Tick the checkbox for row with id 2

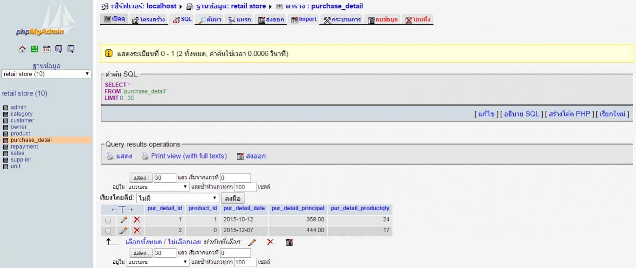click(x=109, y=231)
